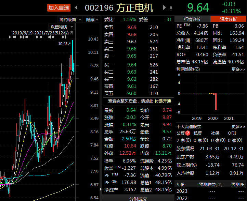This screenshot has height=201, width=247.
Task: Go to next stock with right arrow
Action: pos(164,7)
